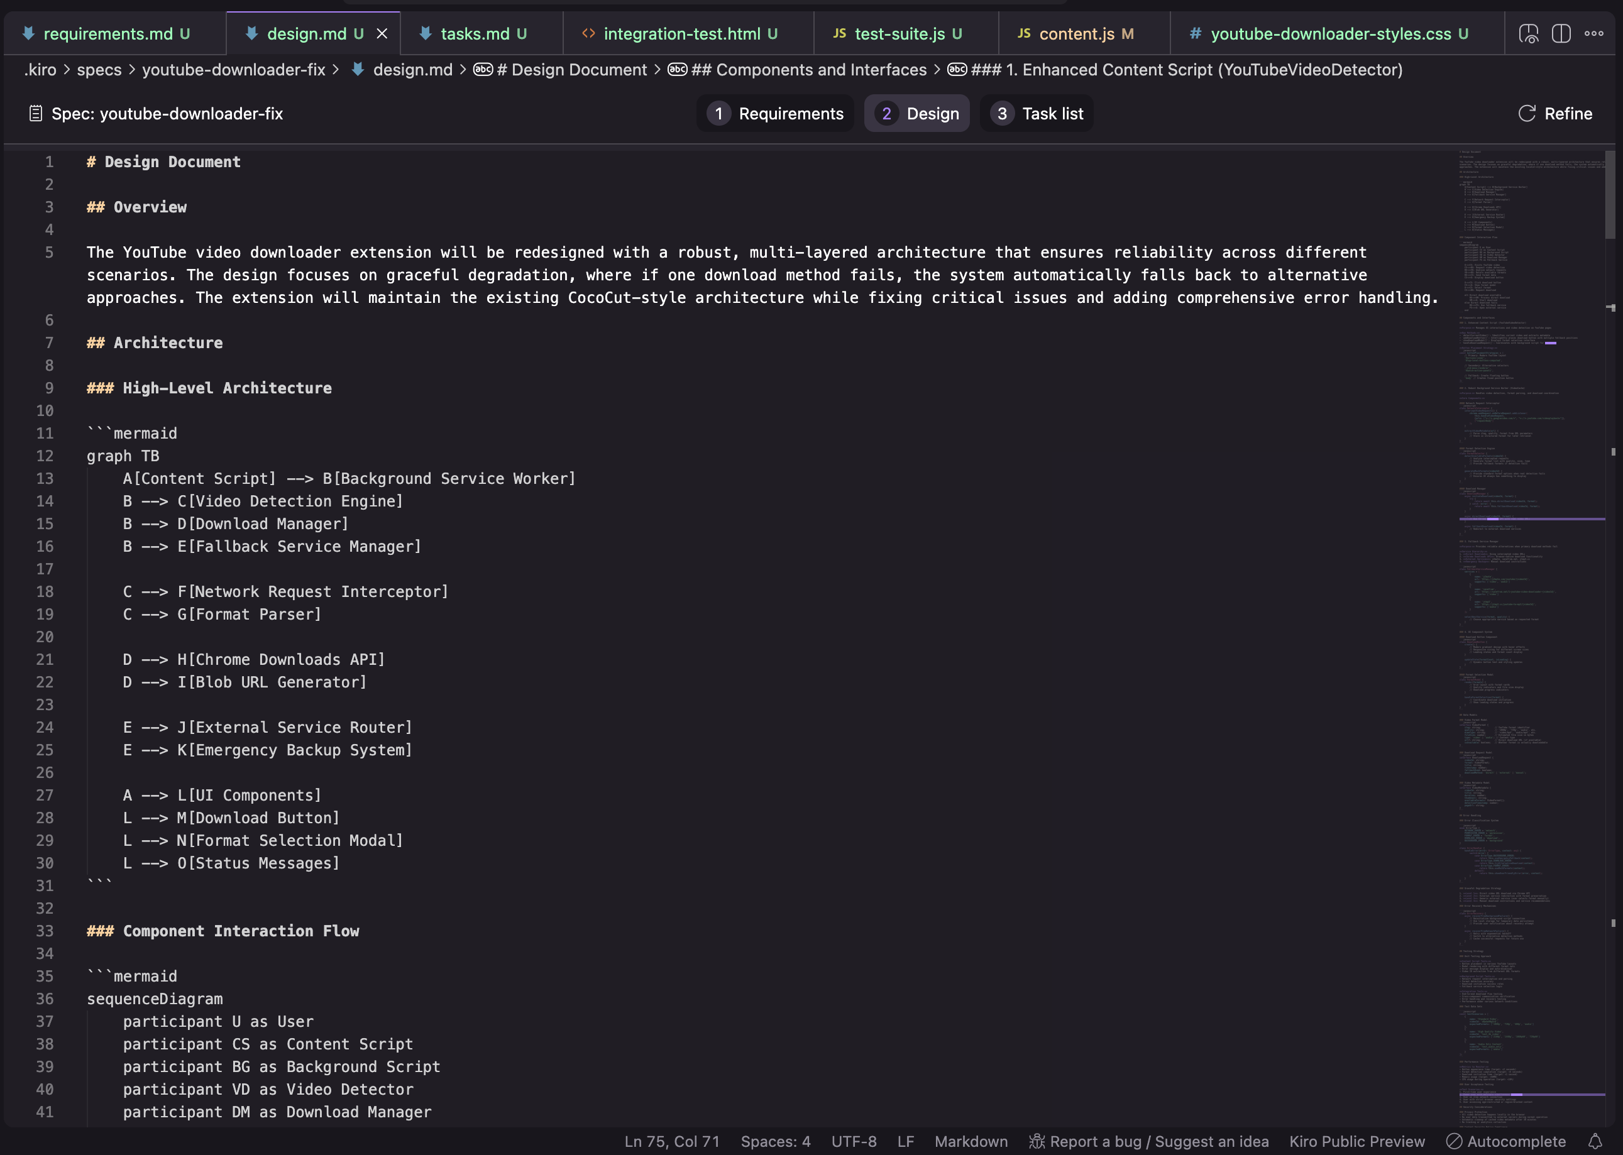The image size is (1623, 1155).
Task: Click the JS icon on content.js tab
Action: coord(1024,33)
